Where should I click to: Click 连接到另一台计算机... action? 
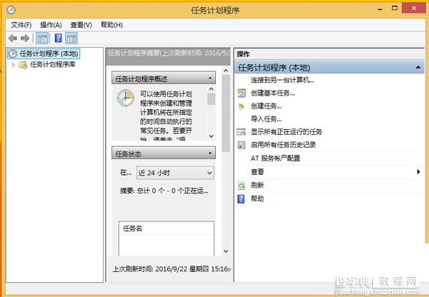[x=282, y=80]
